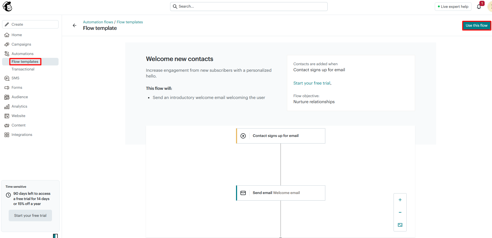Open Transactional submenu item

(x=23, y=69)
